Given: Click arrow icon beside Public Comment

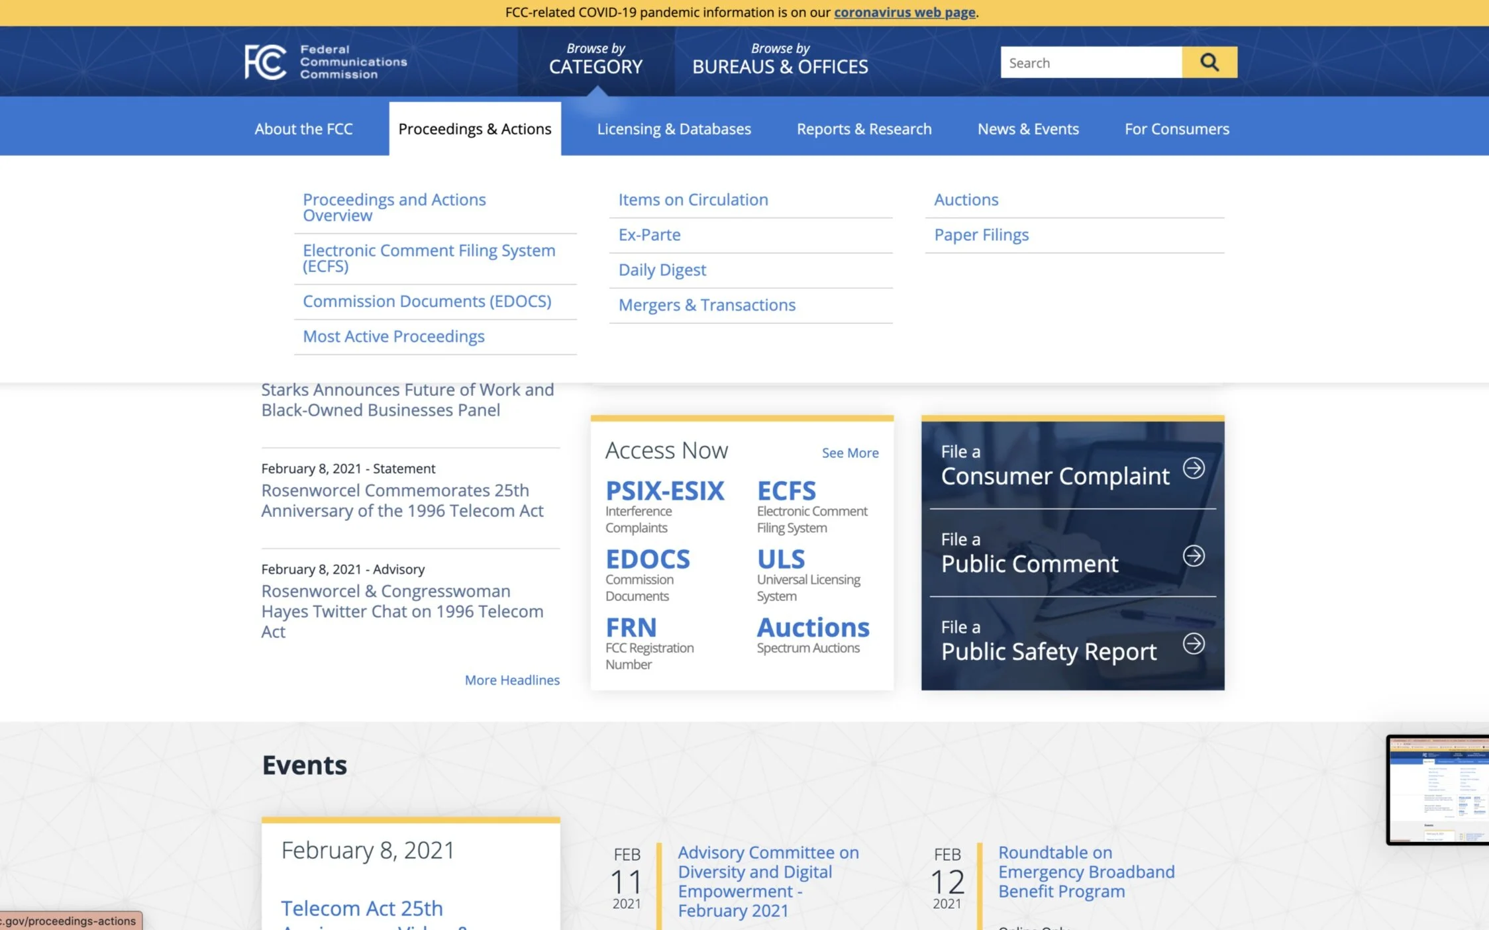Looking at the screenshot, I should 1194,555.
